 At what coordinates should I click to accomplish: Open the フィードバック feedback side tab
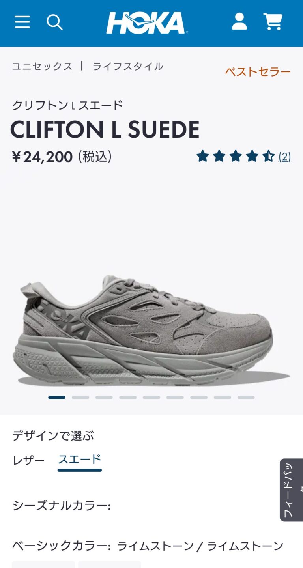click(292, 490)
